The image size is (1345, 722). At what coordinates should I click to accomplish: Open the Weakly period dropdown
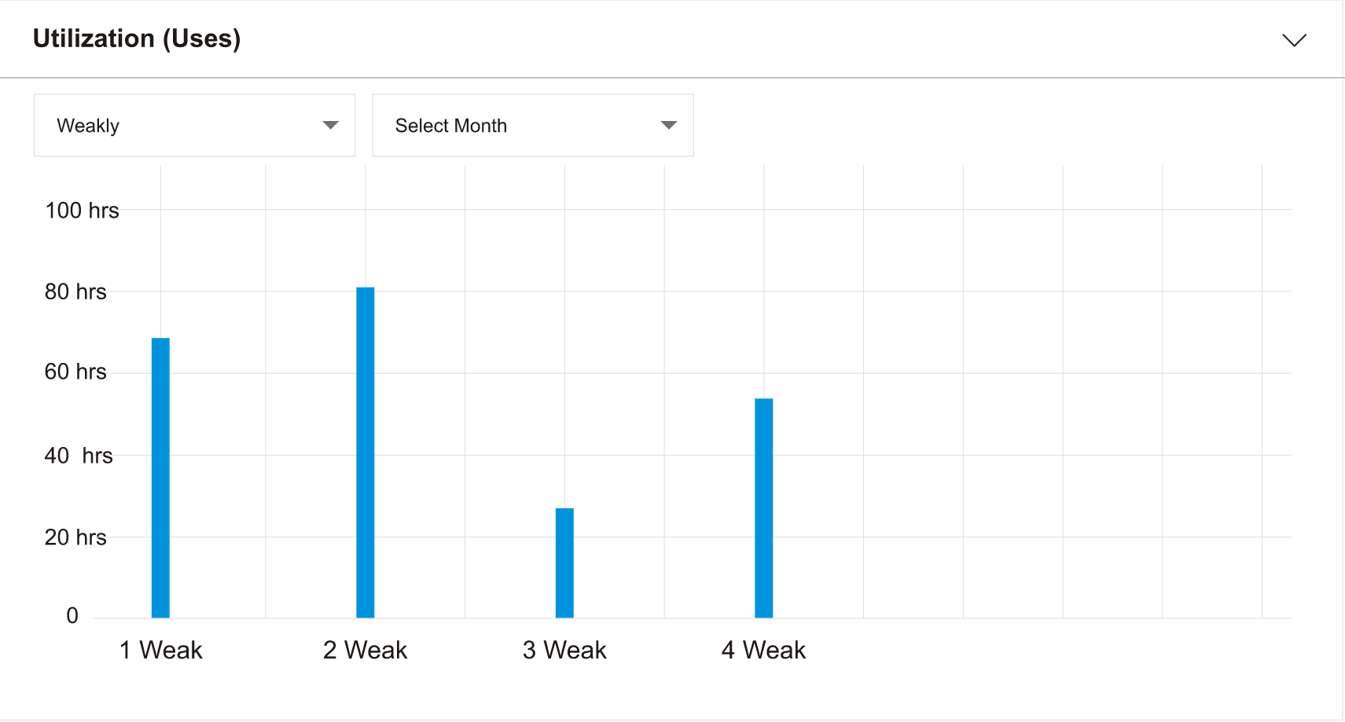(194, 126)
